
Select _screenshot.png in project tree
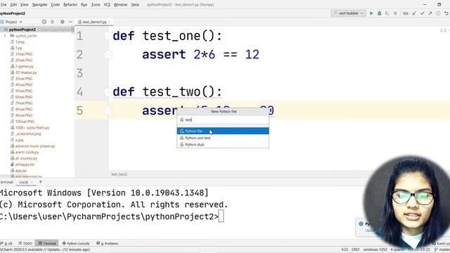(28, 134)
